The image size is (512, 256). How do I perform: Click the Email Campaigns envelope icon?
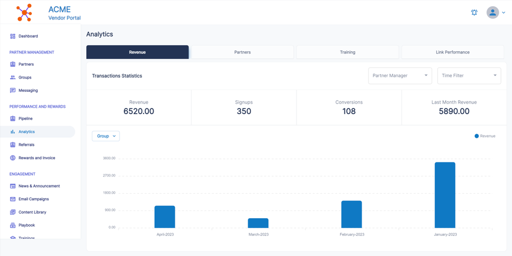coord(13,199)
